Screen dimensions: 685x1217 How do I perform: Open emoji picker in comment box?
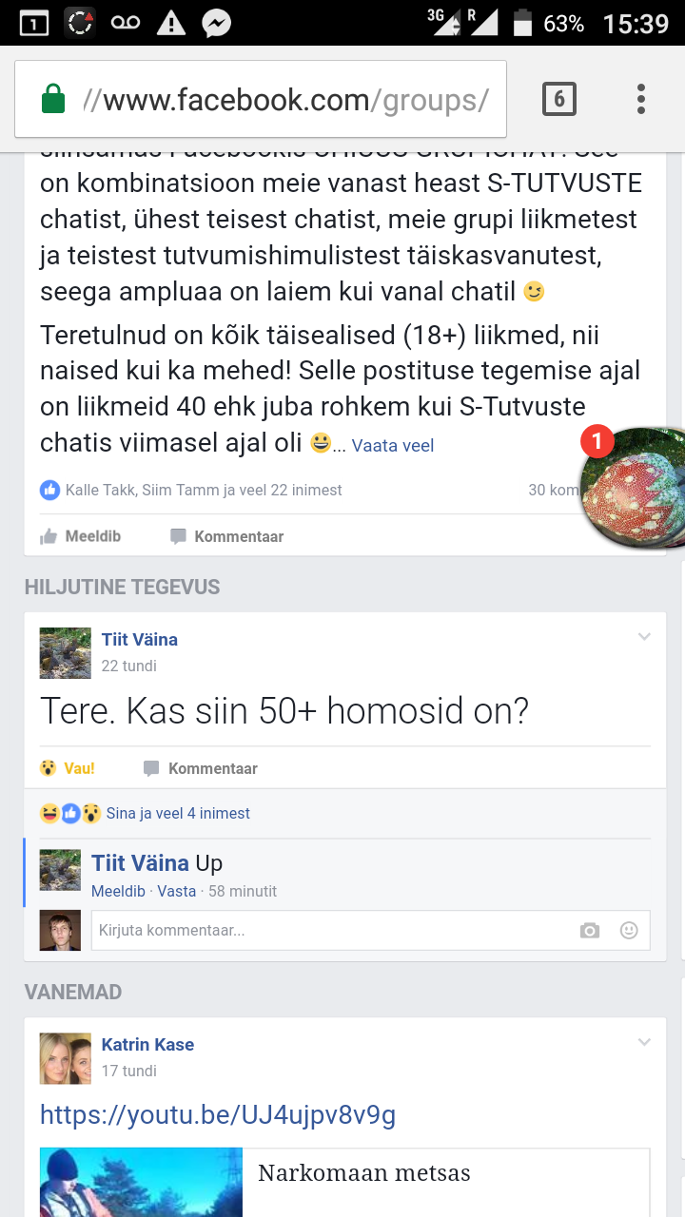(629, 931)
